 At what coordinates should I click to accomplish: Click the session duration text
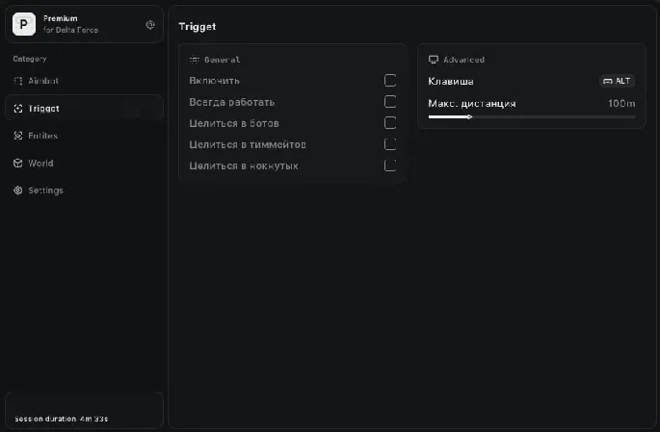[x=61, y=419]
